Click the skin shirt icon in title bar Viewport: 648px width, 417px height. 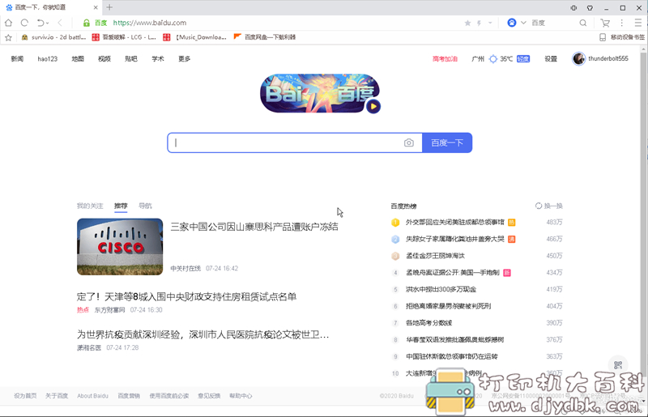tap(590, 8)
